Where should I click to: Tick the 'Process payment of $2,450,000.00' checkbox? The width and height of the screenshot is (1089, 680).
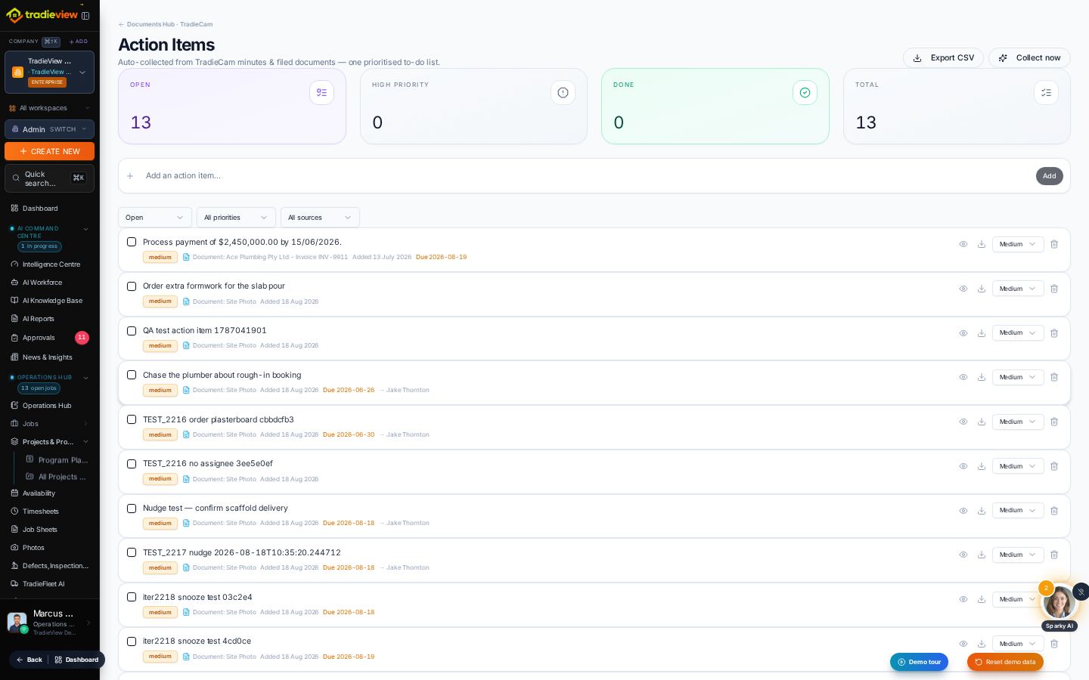132,242
